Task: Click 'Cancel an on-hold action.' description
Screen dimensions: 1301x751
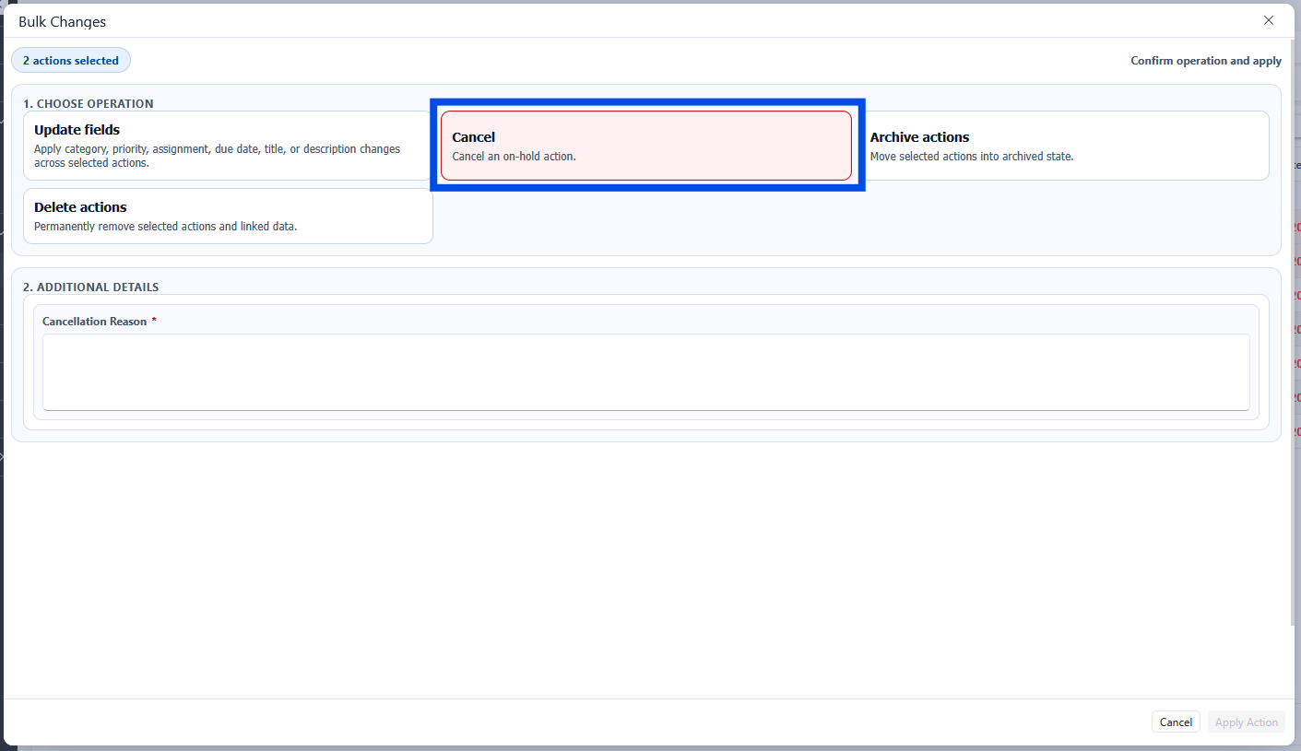Action: 514,157
